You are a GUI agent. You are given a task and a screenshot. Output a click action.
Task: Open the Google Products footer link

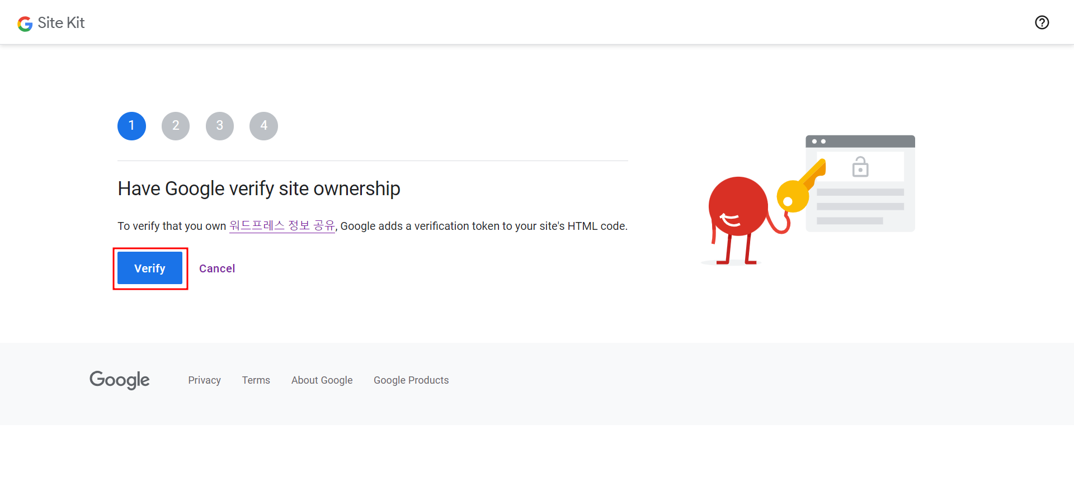pos(411,380)
